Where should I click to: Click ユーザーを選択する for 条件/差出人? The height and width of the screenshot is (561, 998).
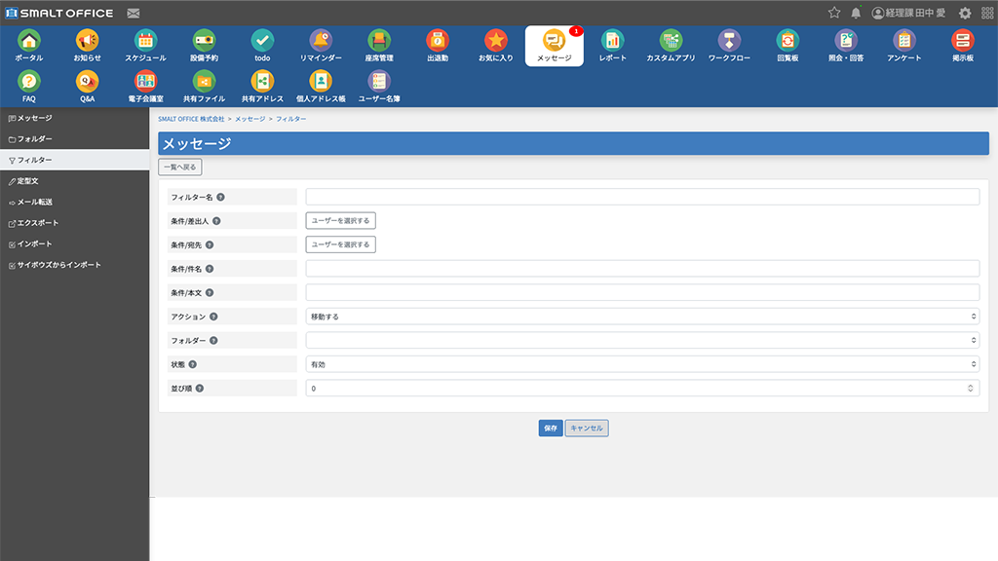[340, 221]
